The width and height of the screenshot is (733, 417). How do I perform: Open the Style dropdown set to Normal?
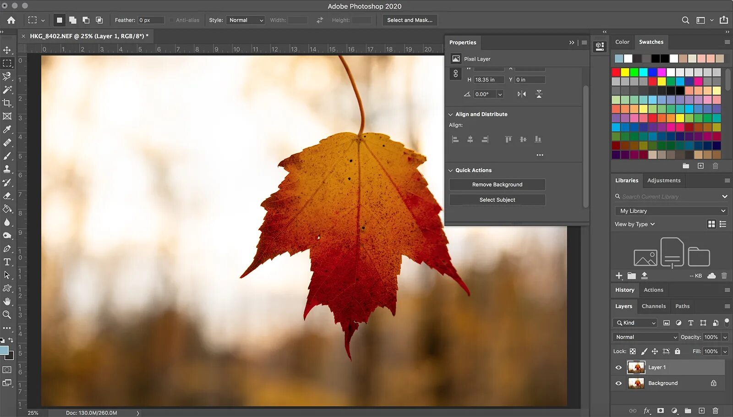246,20
